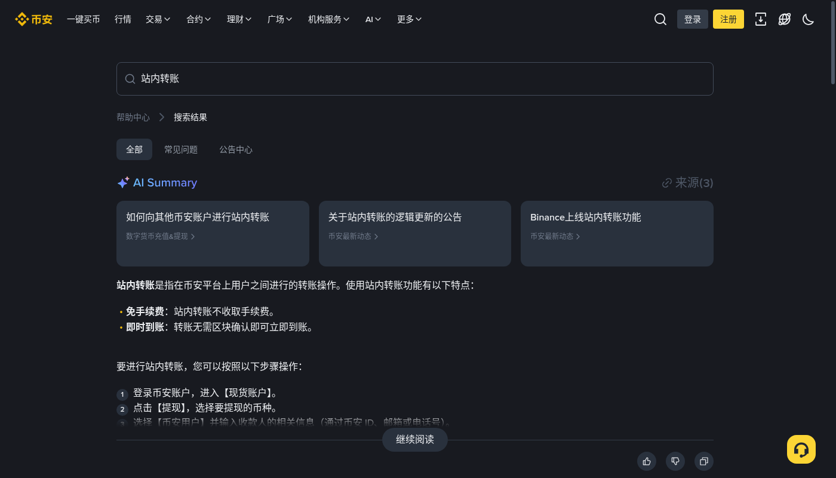The width and height of the screenshot is (836, 478).
Task: Click 币安最新动态 under Binance上线站内转账功能
Action: point(555,236)
